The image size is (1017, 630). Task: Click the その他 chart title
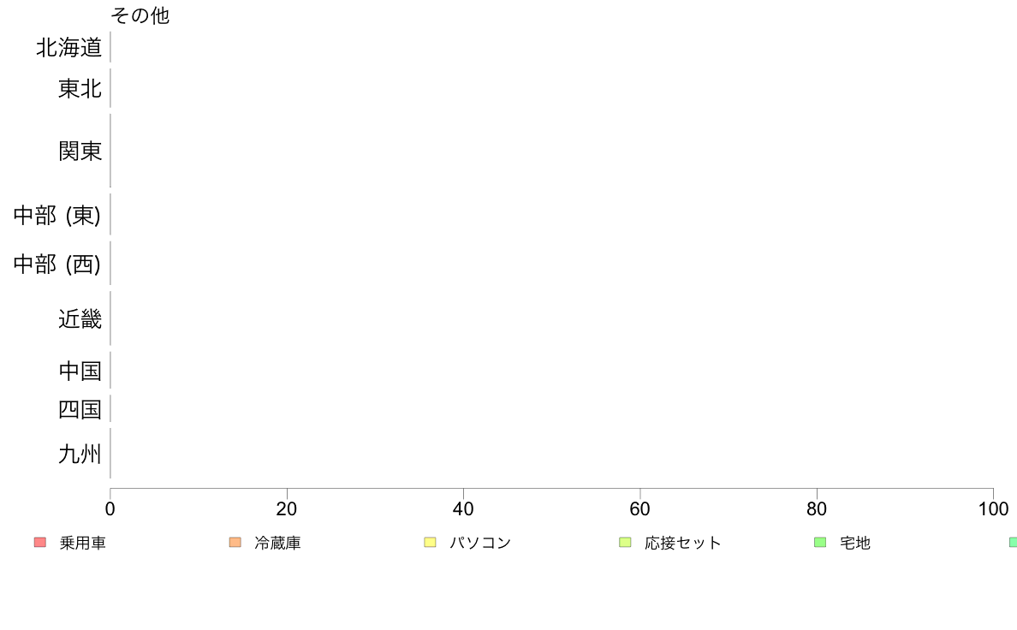(140, 15)
